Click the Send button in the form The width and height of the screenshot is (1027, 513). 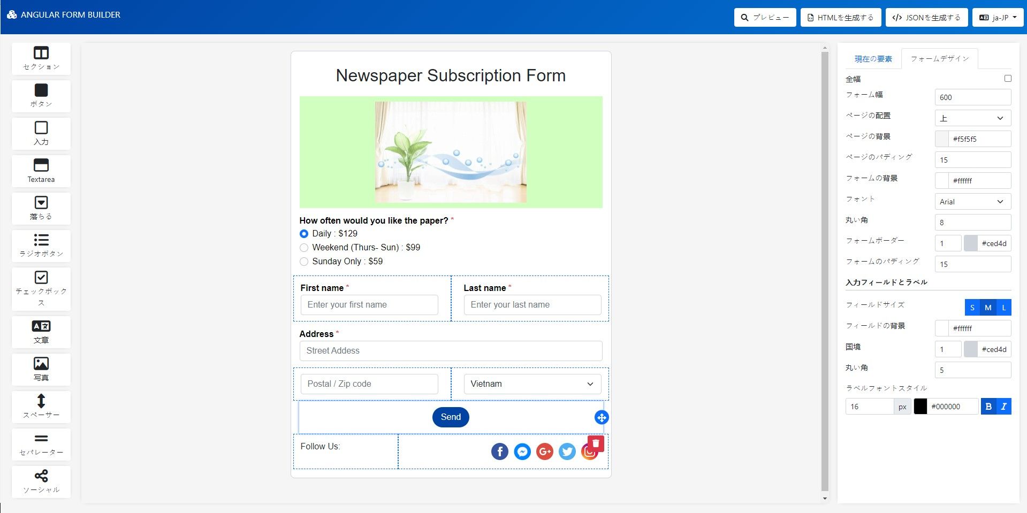[451, 417]
